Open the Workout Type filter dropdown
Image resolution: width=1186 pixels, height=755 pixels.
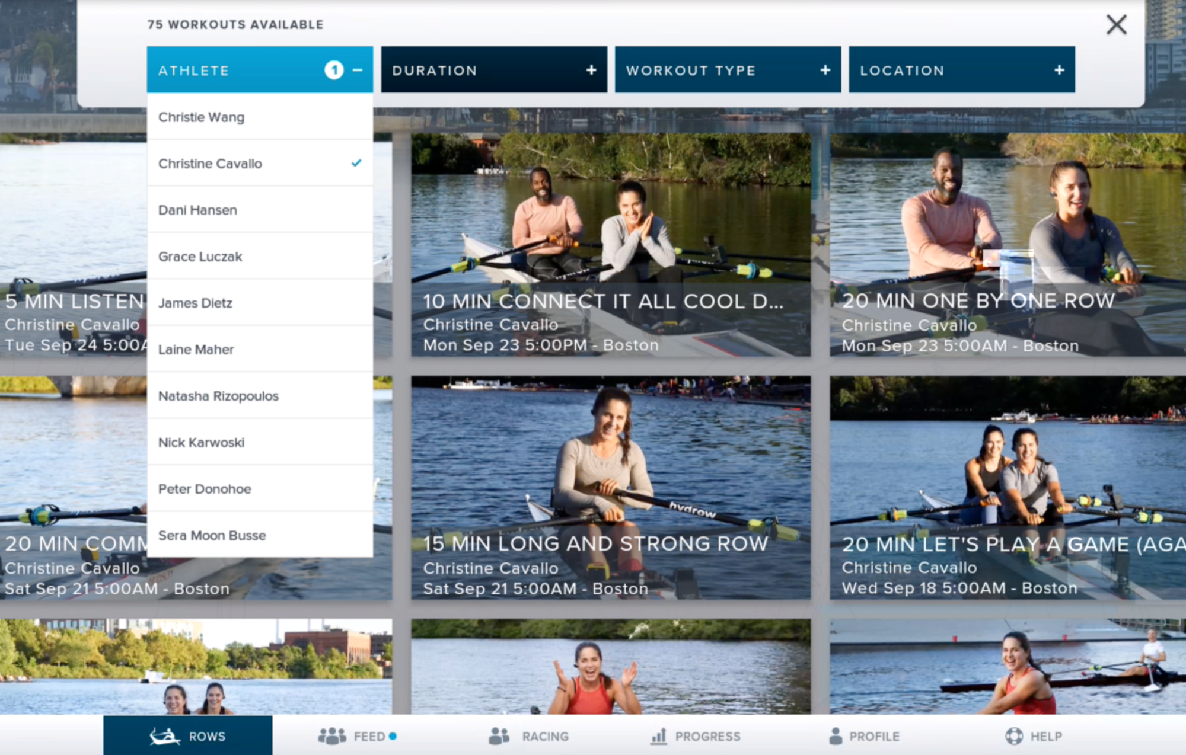pos(728,69)
